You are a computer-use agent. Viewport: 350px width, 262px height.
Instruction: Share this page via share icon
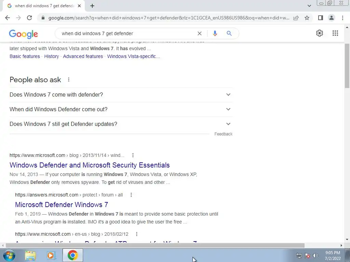tap(296, 18)
